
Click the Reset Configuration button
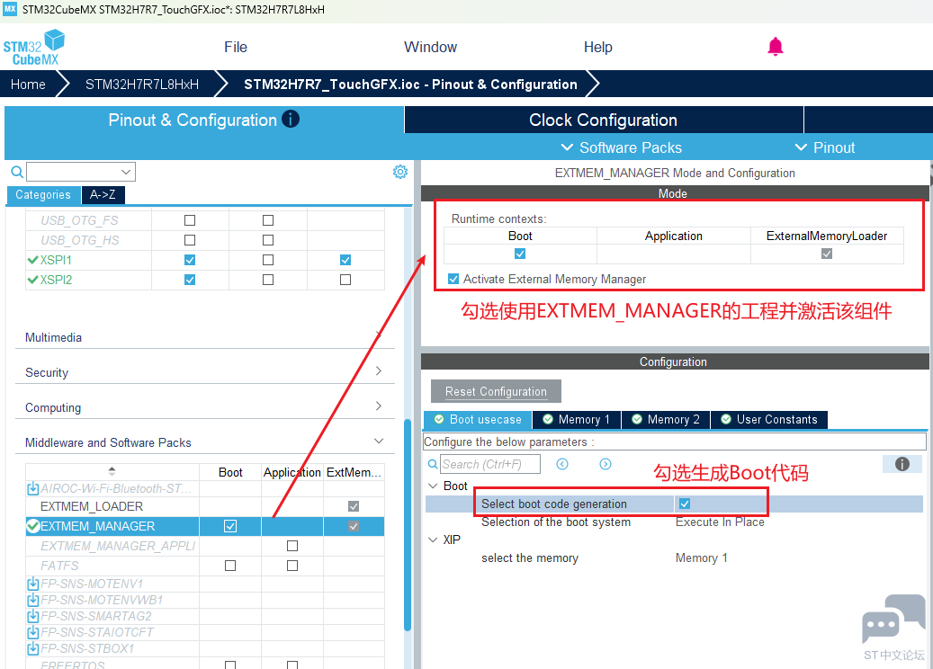496,391
